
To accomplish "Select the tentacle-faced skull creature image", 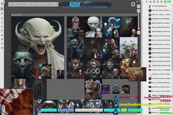I will tap(22, 65).
